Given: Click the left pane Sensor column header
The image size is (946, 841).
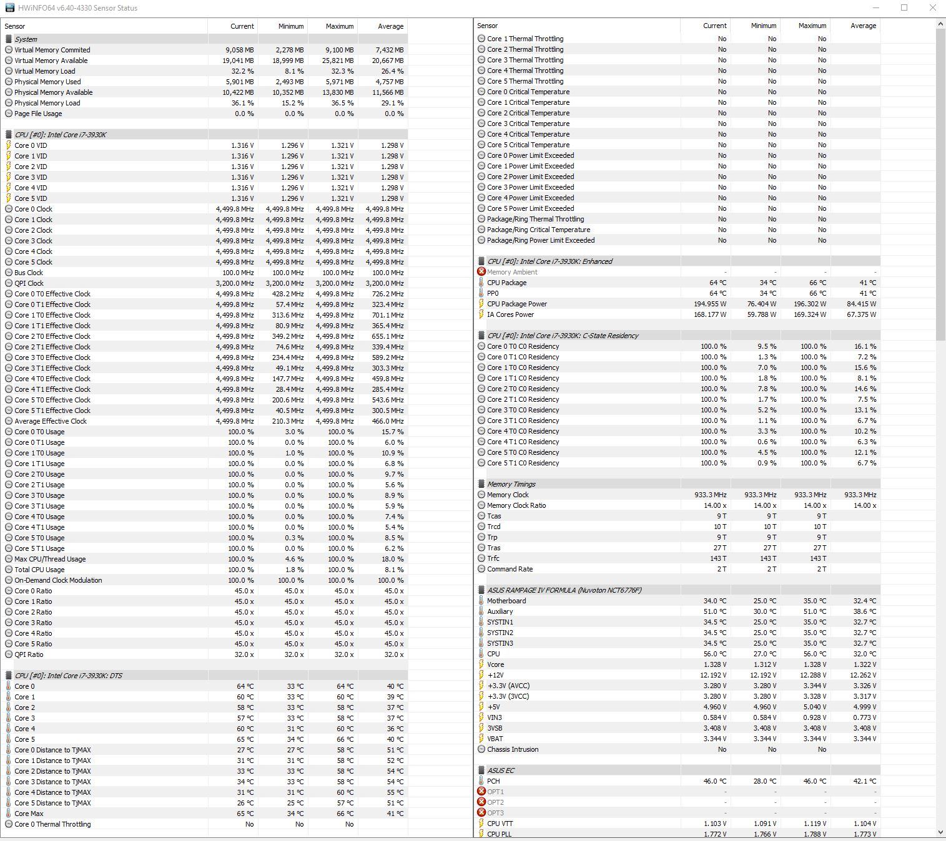Looking at the screenshot, I should point(104,26).
